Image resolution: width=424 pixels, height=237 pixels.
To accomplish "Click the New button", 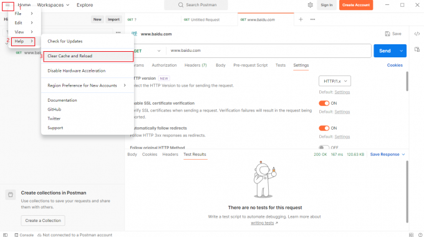I will click(97, 19).
